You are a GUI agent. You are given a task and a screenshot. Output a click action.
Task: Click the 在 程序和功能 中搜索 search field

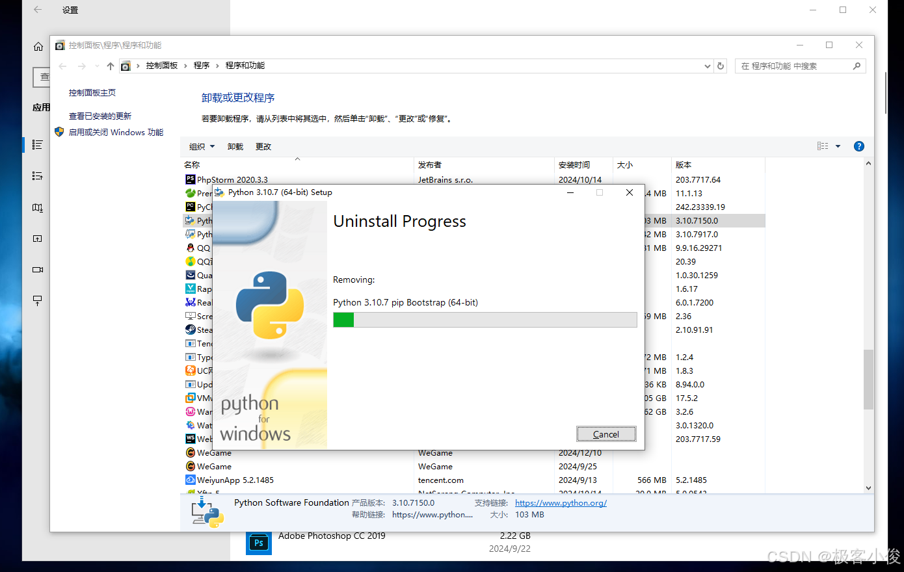pos(801,66)
